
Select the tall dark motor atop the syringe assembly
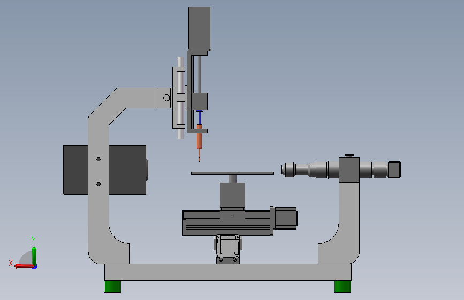click(x=199, y=28)
